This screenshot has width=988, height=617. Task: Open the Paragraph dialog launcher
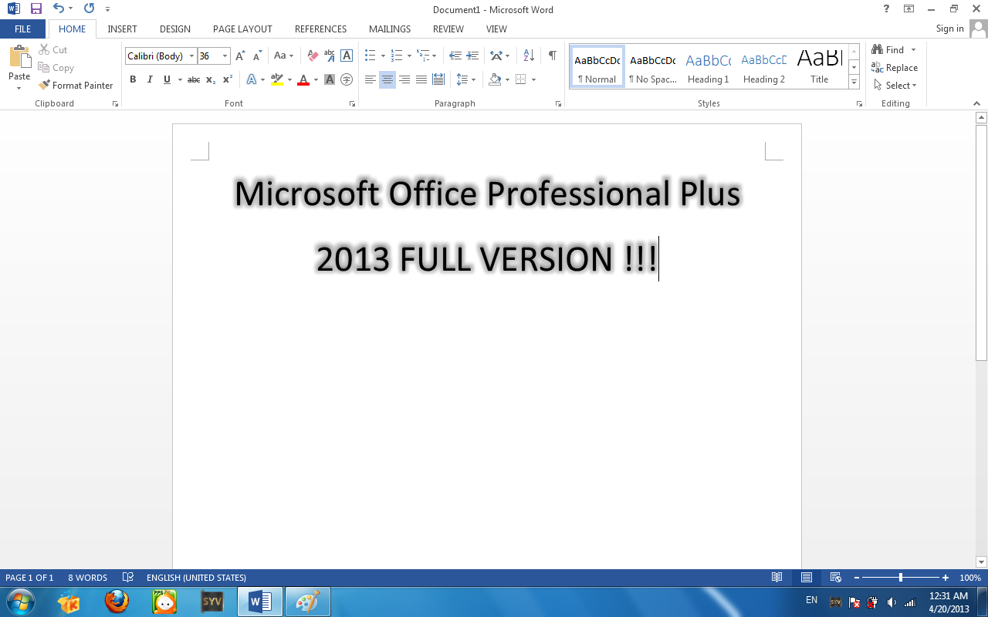pyautogui.click(x=558, y=103)
